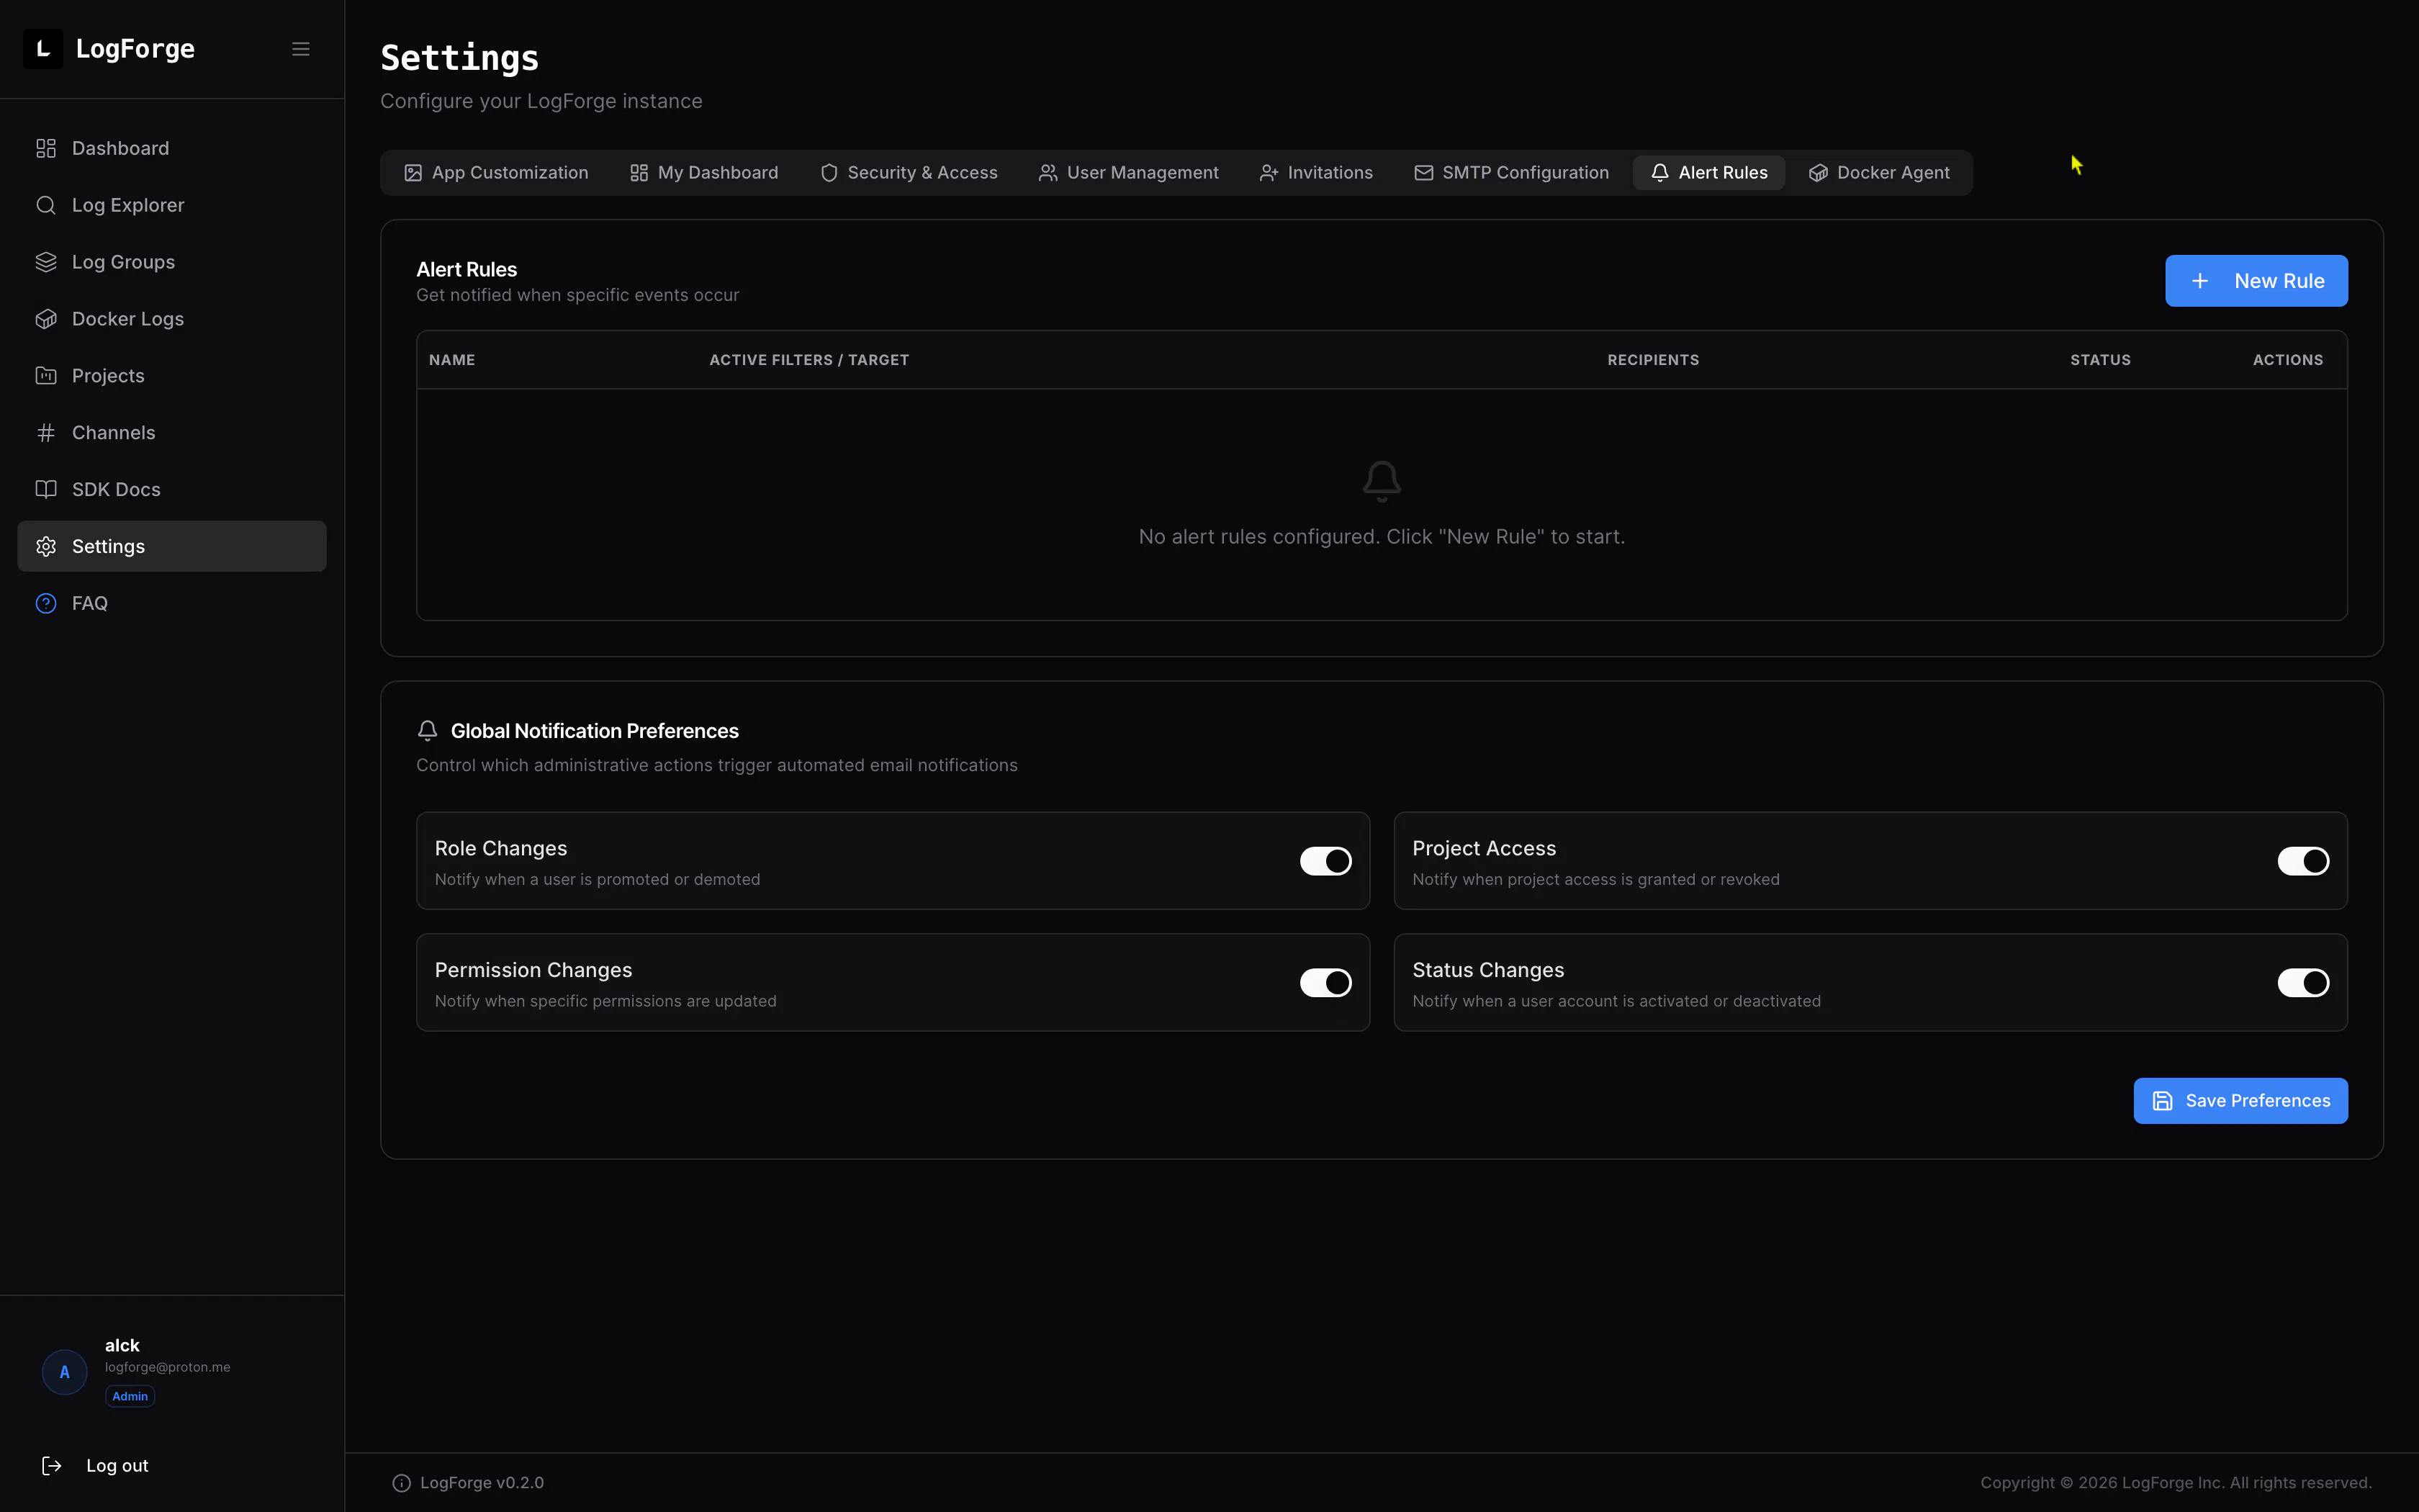The height and width of the screenshot is (1512, 2419).
Task: Navigate to Docker Logs page
Action: point(172,319)
